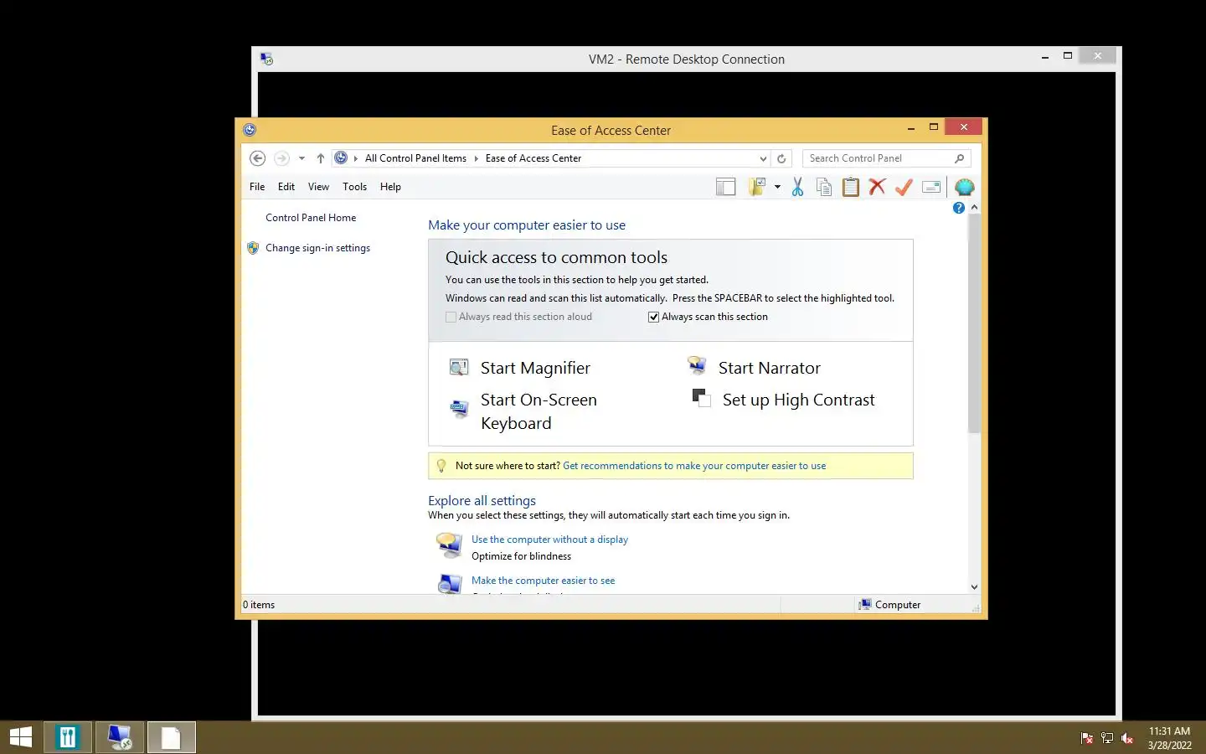
Task: Open the teal fork-and-knife taskbar app
Action: pos(67,737)
